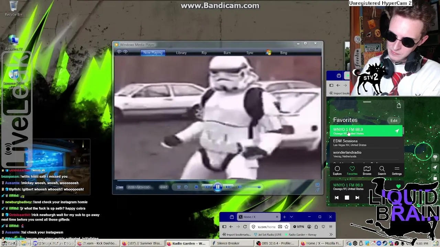This screenshot has height=247, width=440.
Task: Open the Now Playing tab
Action: click(x=153, y=53)
